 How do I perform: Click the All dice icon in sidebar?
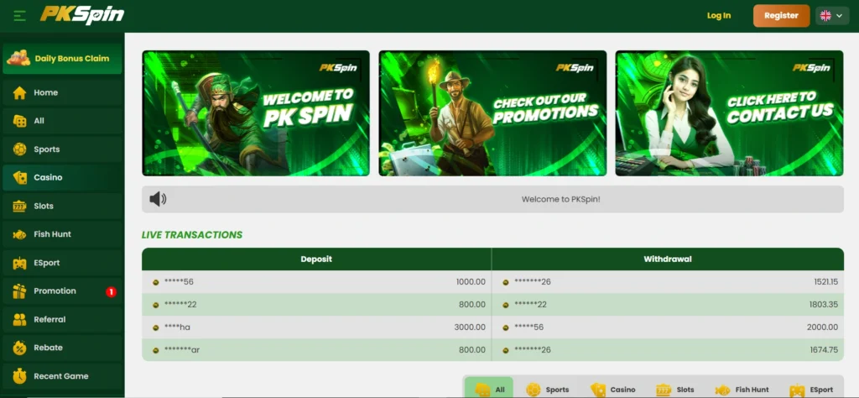point(20,121)
